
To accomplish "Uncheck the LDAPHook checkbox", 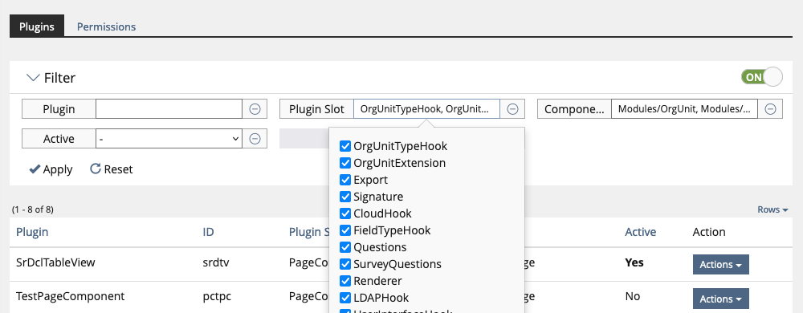I will 345,298.
